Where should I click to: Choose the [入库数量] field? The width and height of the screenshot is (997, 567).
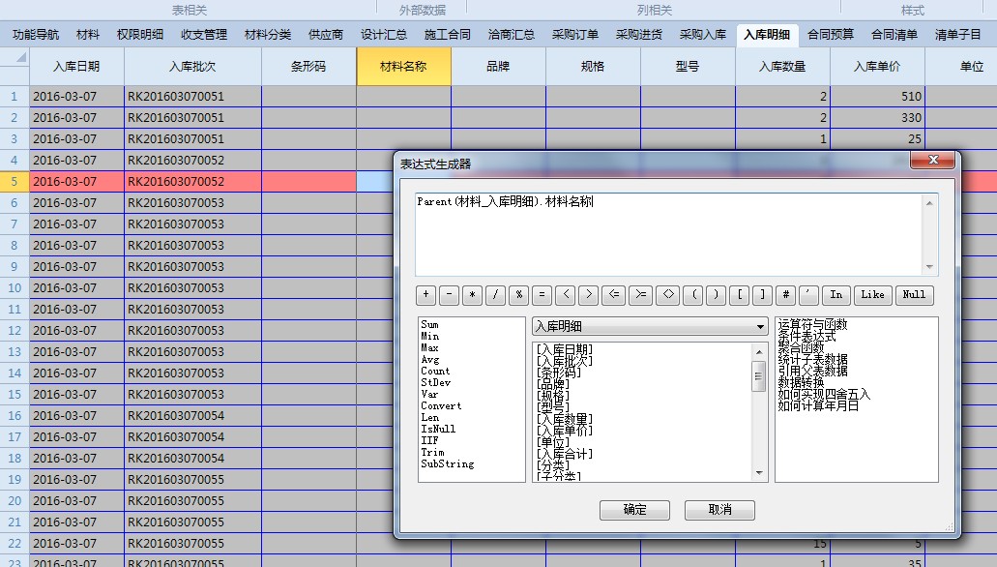click(x=566, y=418)
